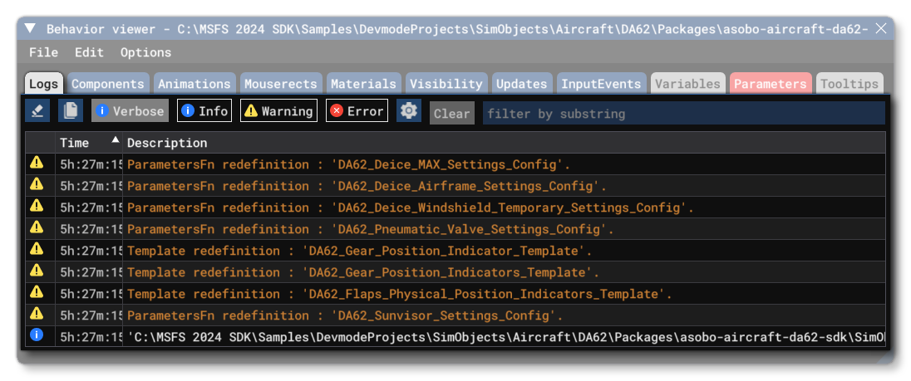This screenshot has height=381, width=911.
Task: Click warning icon beside DA62_Gear_Position_Indicator_Template entry
Action: (x=37, y=250)
